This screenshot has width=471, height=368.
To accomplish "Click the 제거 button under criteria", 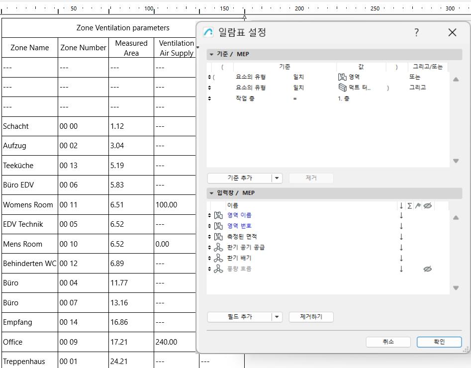I will (311, 178).
